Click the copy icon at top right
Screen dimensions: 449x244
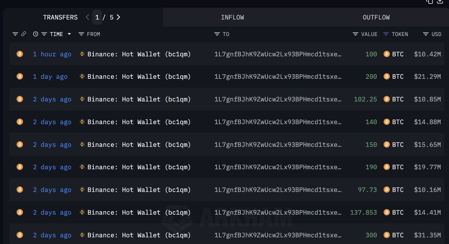pos(429,2)
